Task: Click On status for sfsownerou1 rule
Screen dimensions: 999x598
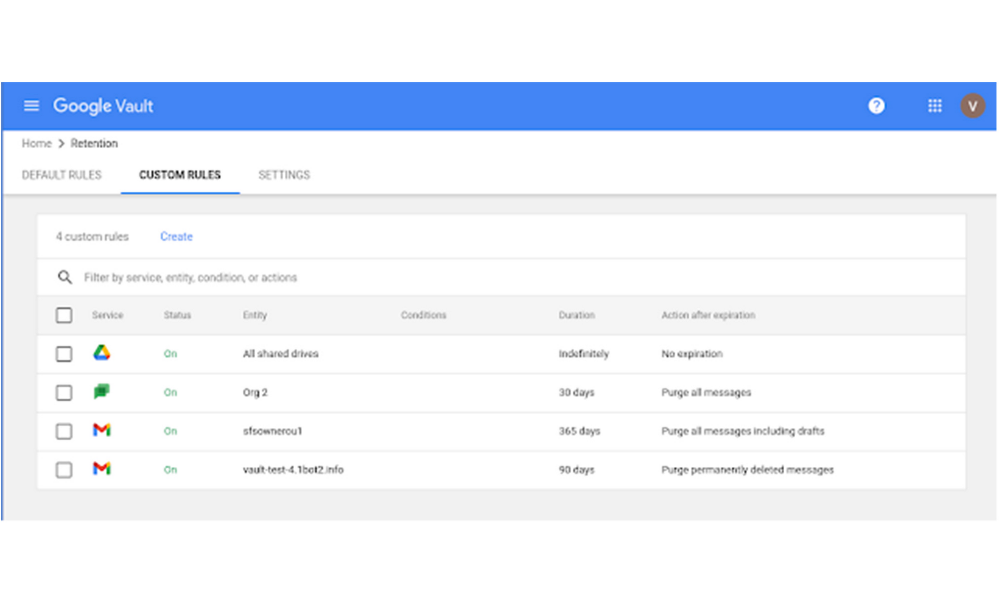Action: [170, 431]
